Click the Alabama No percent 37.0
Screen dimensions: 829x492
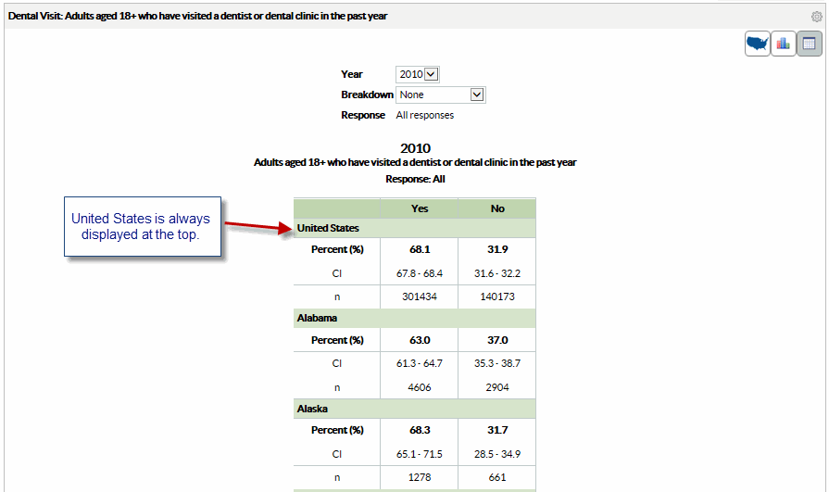pyautogui.click(x=497, y=340)
